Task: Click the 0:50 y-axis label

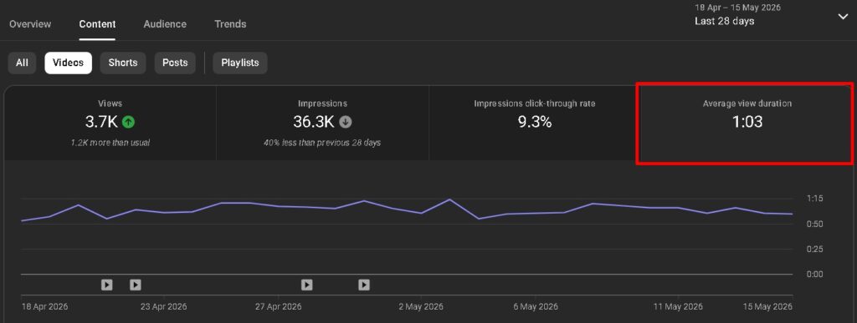Action: click(815, 224)
